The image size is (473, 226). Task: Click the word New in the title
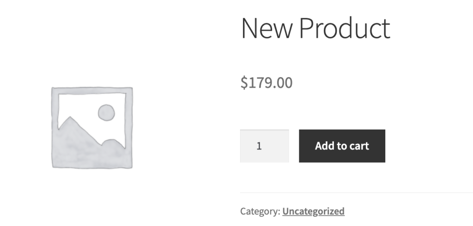coord(267,28)
